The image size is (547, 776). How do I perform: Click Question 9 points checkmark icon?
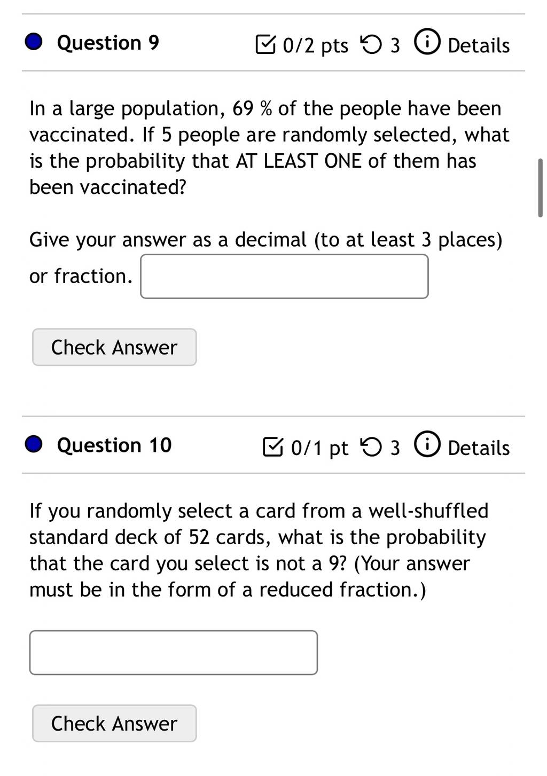(266, 44)
